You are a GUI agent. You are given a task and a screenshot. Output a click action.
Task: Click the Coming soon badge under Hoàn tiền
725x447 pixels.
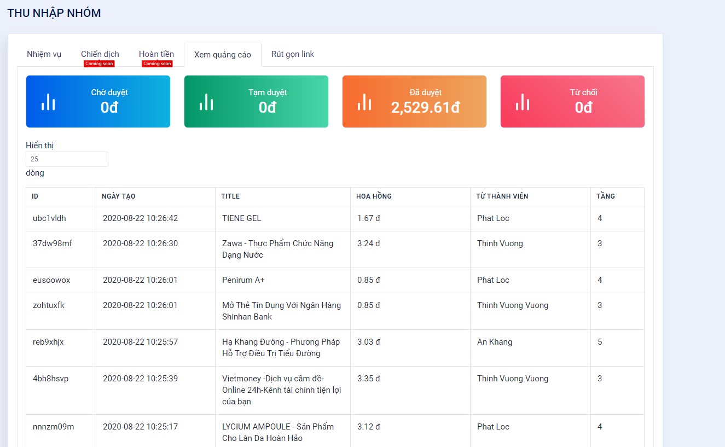(157, 63)
